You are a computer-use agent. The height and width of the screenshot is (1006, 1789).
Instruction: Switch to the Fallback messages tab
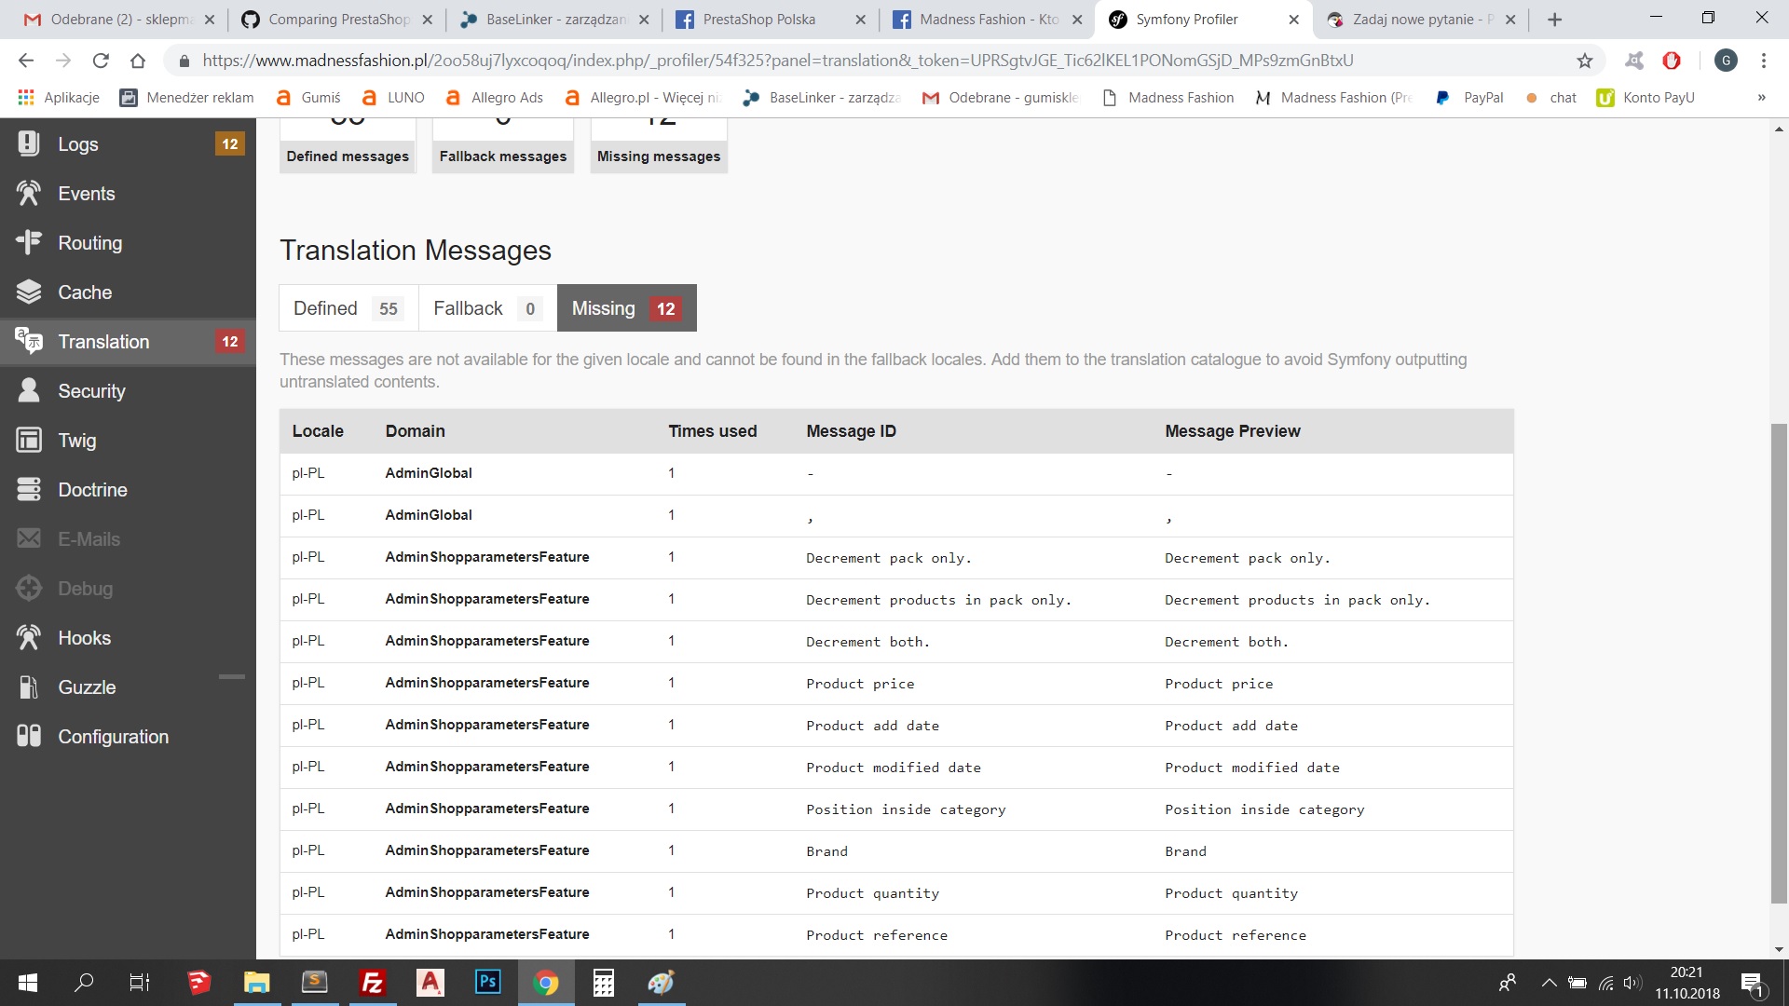click(x=486, y=308)
